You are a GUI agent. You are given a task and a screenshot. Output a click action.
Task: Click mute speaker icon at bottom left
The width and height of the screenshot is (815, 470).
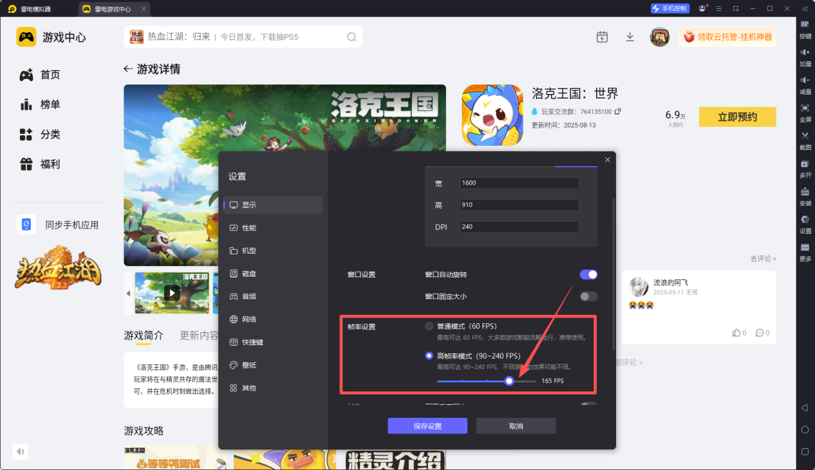[21, 451]
